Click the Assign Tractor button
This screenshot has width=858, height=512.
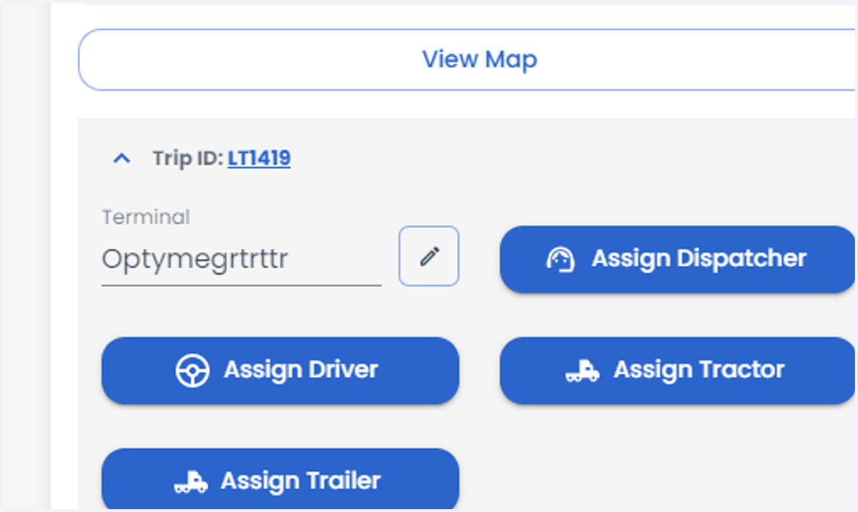pyautogui.click(x=677, y=371)
